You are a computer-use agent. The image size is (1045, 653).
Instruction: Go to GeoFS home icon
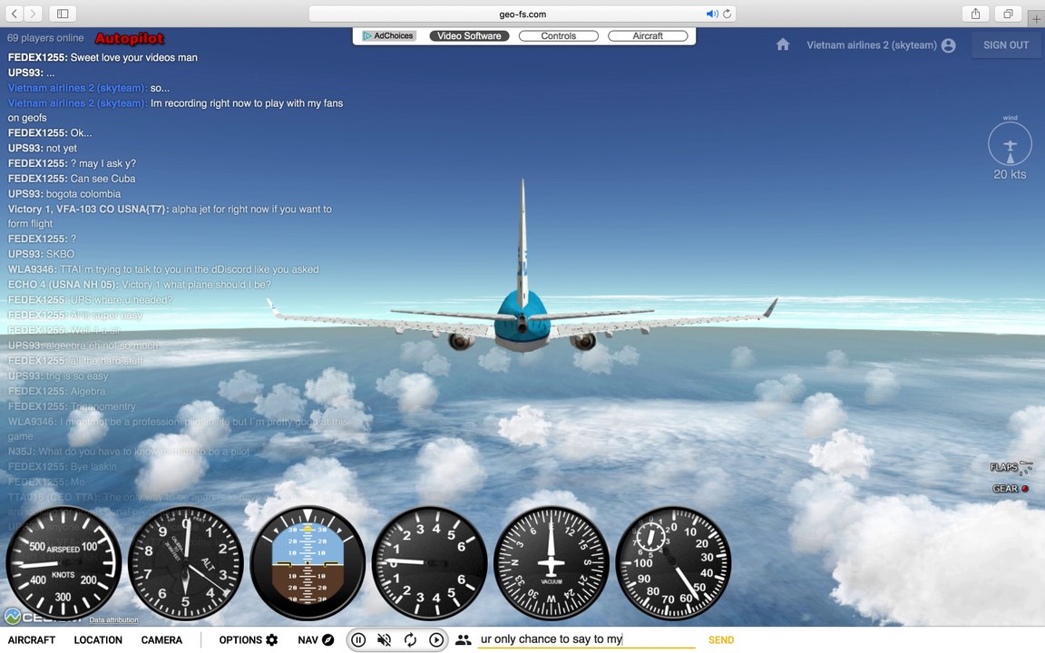[x=783, y=44]
